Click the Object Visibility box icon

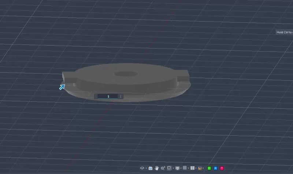(200, 168)
